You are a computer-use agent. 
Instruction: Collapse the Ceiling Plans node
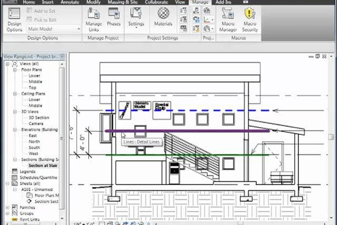[x=15, y=94]
